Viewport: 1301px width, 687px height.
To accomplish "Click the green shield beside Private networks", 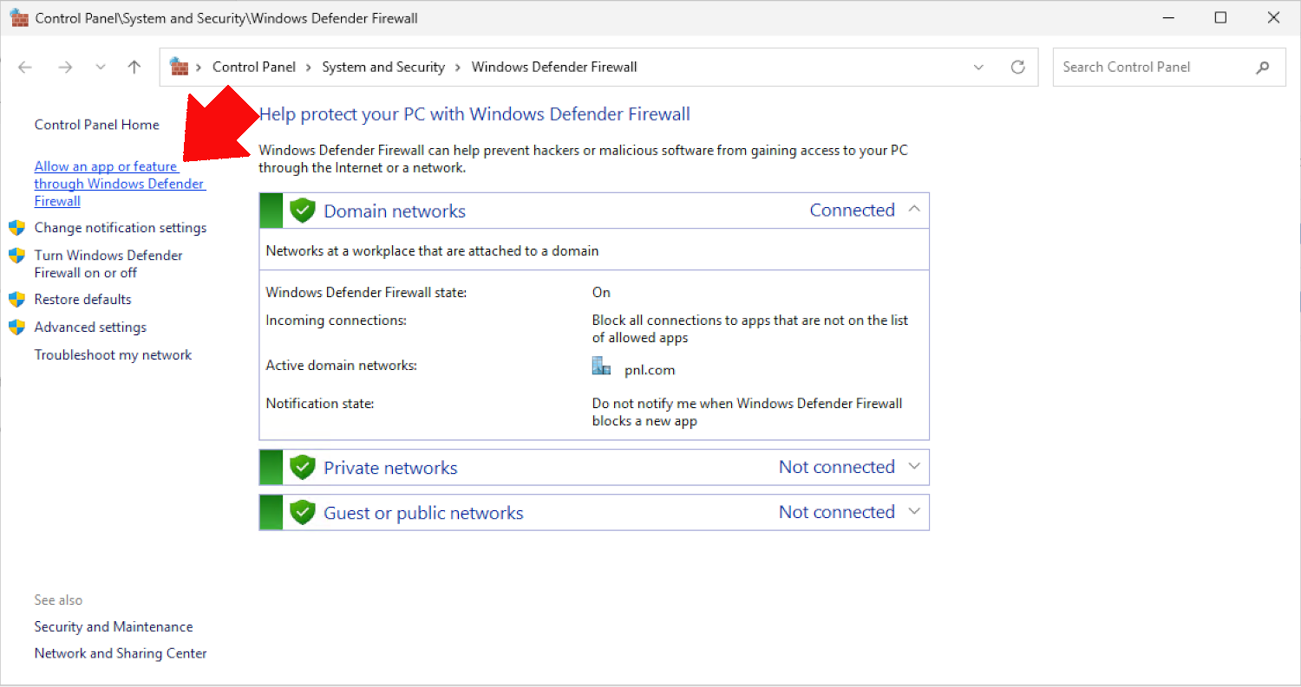I will (x=302, y=468).
